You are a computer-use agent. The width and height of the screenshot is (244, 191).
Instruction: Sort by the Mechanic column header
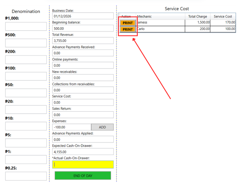click(160, 16)
